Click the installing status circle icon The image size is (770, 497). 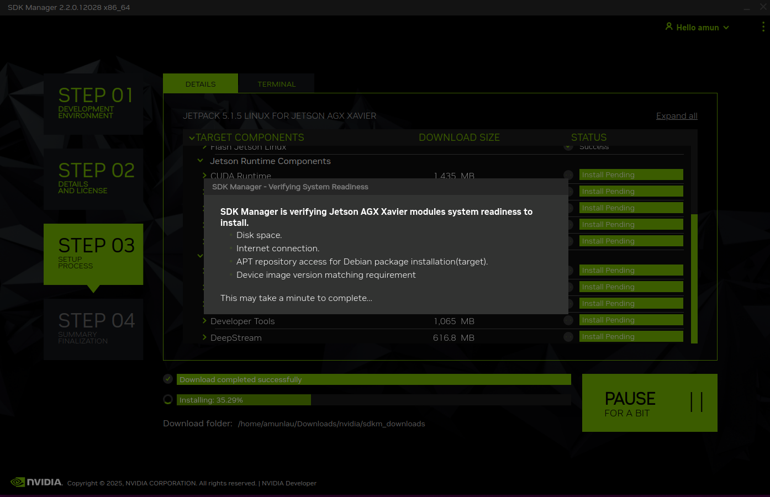point(168,399)
